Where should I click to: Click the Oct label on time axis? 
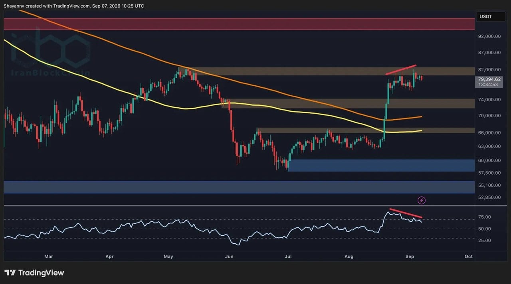coord(469,256)
